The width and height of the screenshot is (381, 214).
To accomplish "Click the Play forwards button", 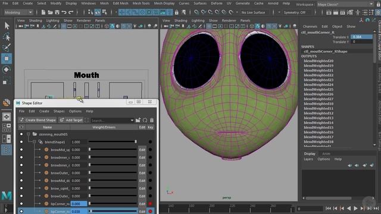I will [x=355, y=209].
